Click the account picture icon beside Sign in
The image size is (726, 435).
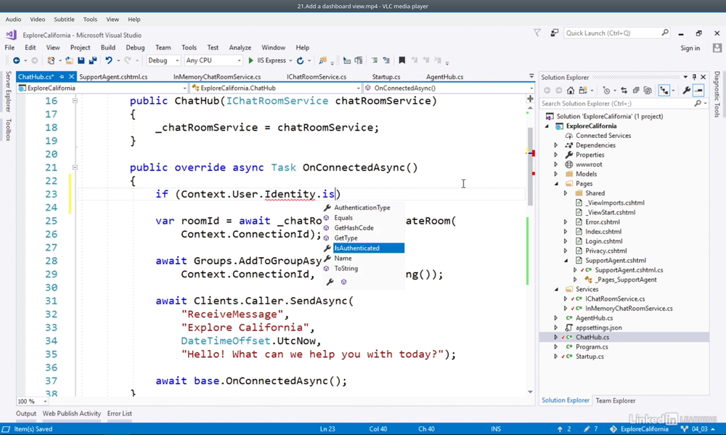pyautogui.click(x=717, y=48)
